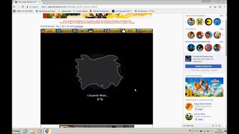
Task: Reload the page with the refresh icon
Action: tap(23, 7)
